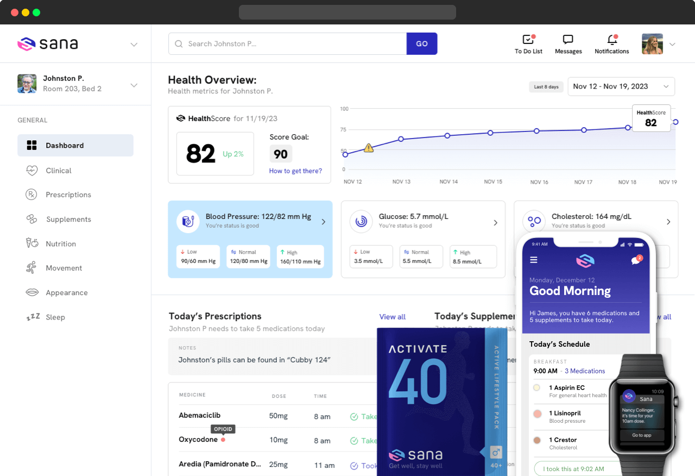Open the user profile dropdown arrow

click(x=672, y=45)
